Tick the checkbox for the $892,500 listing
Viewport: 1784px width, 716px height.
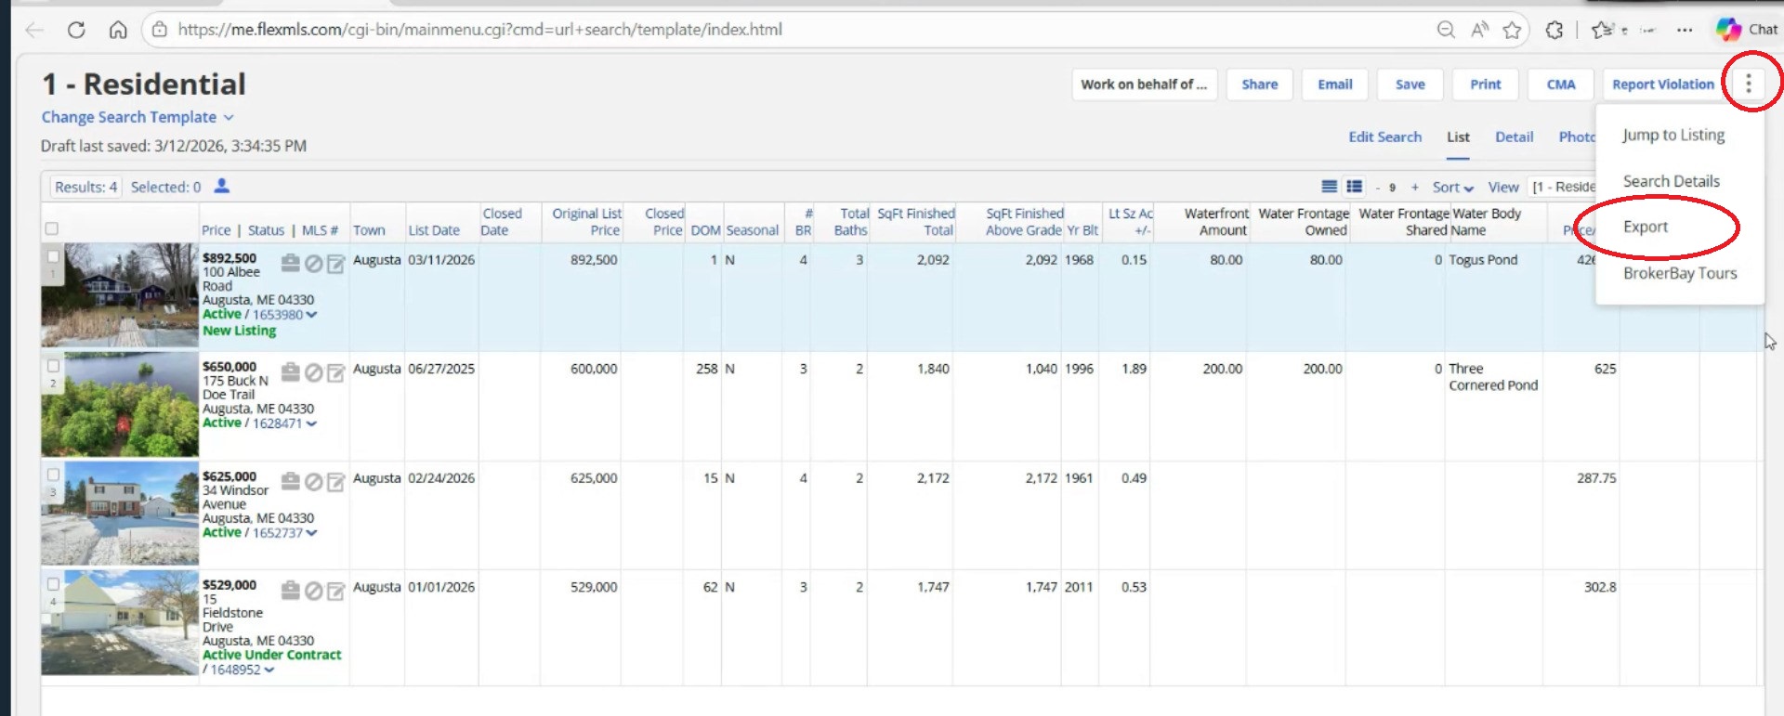[53, 257]
